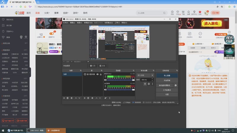Undock the audio mixer panel via header icon

pos(134,71)
